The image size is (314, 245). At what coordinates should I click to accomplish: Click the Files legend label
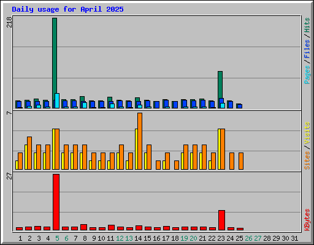[307, 49]
